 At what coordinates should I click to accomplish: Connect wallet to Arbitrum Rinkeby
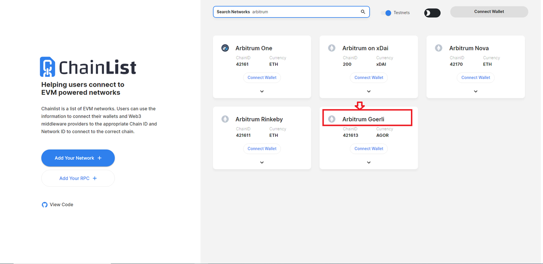(262, 148)
